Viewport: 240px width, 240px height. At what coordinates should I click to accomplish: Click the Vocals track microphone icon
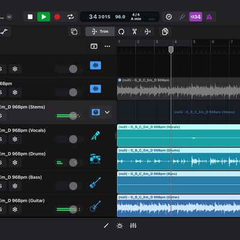click(95, 136)
